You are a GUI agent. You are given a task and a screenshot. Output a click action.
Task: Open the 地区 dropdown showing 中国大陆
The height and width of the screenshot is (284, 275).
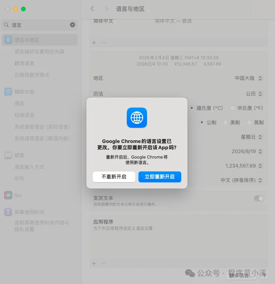coord(249,78)
